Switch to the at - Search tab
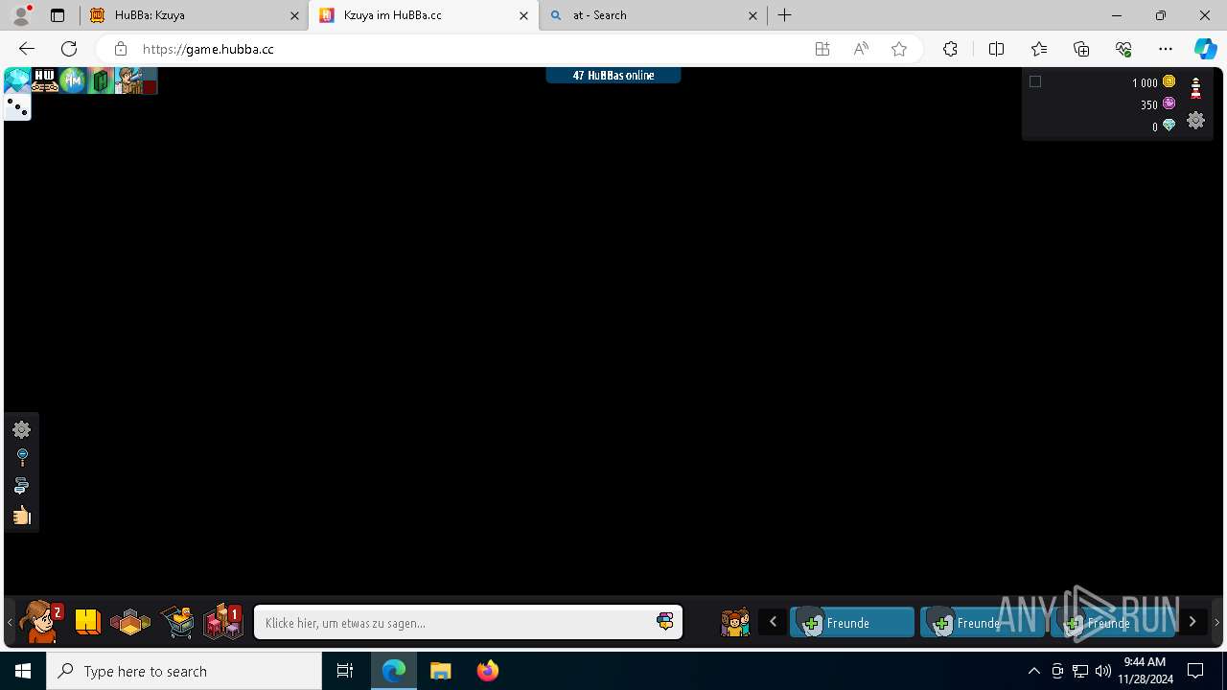The height and width of the screenshot is (690, 1227). pos(654,15)
